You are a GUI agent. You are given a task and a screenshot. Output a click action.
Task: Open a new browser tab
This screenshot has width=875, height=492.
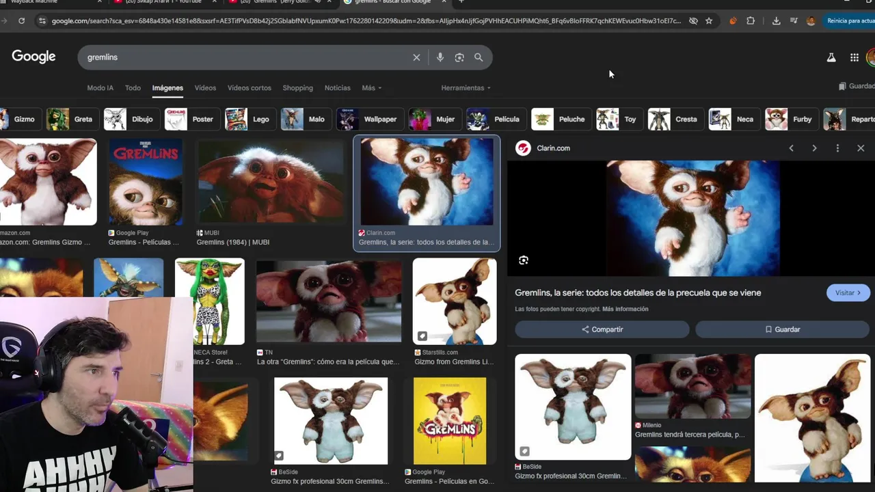461,2
